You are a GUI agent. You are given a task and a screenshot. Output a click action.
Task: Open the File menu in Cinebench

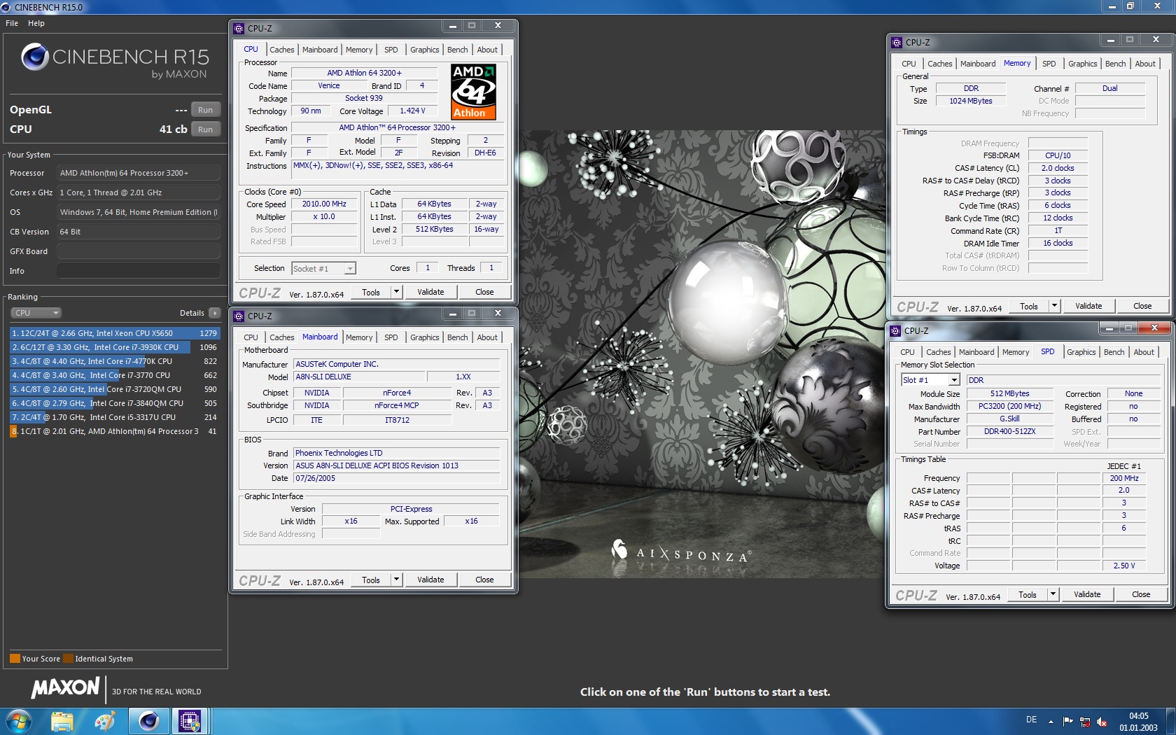click(x=12, y=23)
